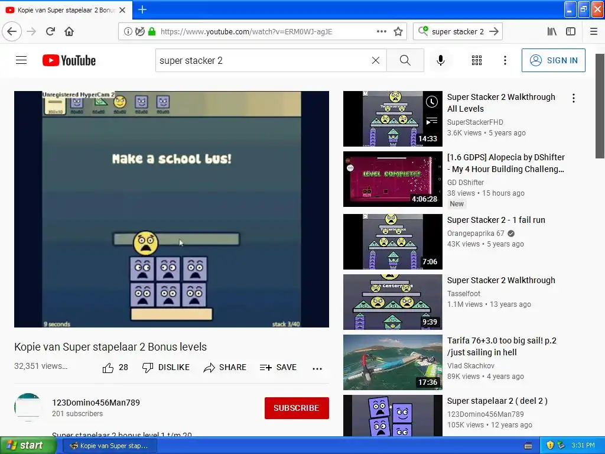Select the Kopie van Super stap taskbar item
The width and height of the screenshot is (605, 454).
click(109, 446)
